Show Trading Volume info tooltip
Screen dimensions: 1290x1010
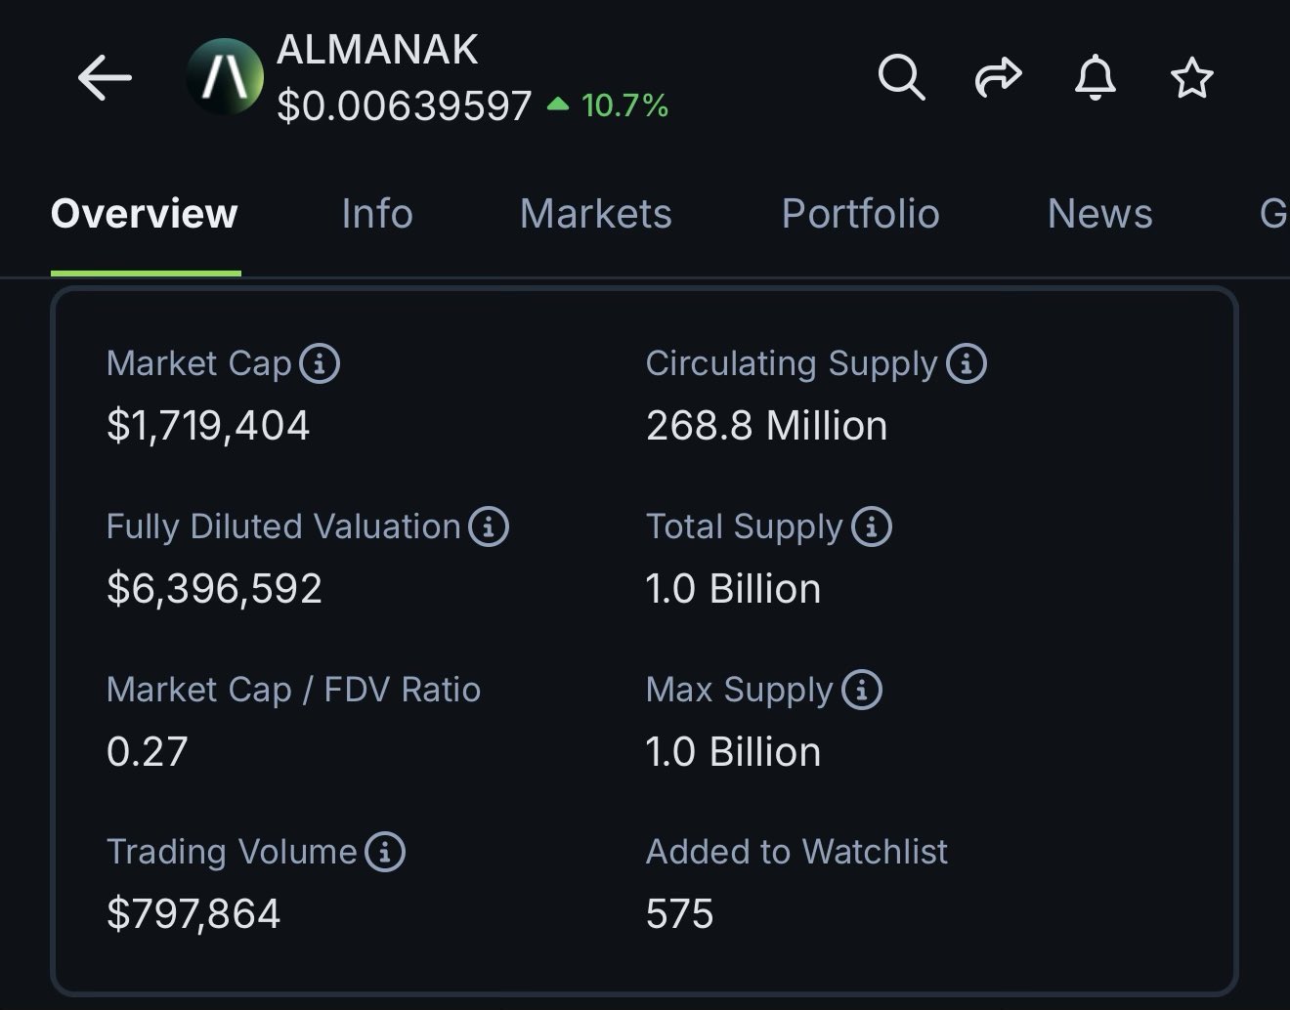point(385,852)
